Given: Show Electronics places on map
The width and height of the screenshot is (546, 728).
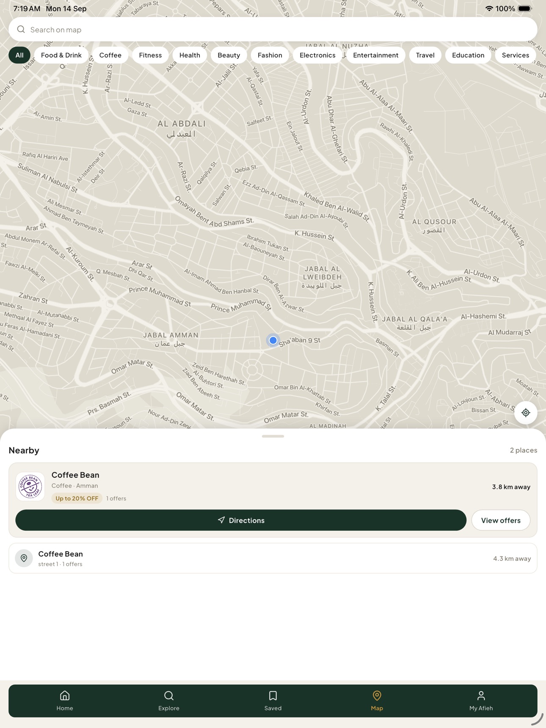Looking at the screenshot, I should pos(317,55).
